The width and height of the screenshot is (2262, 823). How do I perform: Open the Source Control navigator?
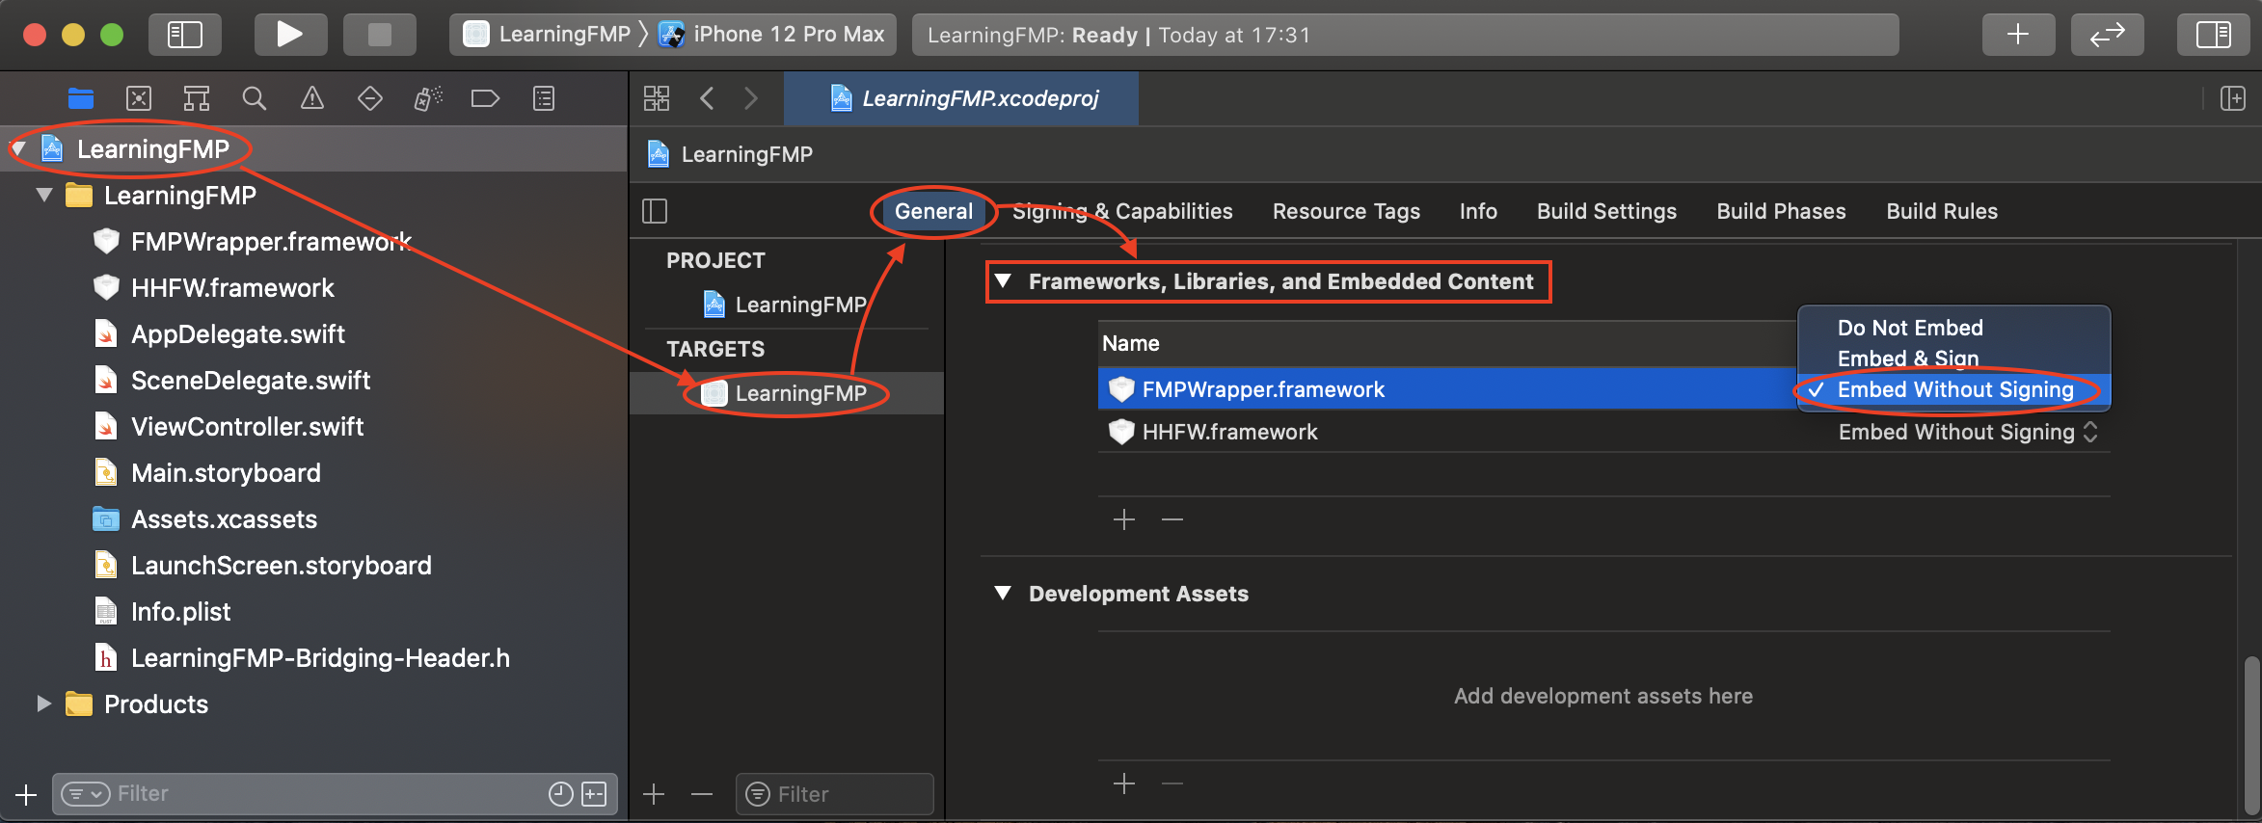[139, 98]
